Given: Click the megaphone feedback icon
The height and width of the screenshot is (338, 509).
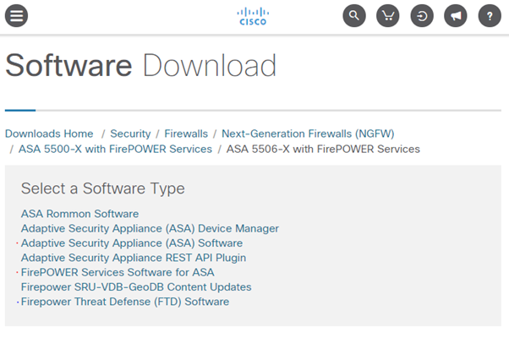Looking at the screenshot, I should coord(455,16).
